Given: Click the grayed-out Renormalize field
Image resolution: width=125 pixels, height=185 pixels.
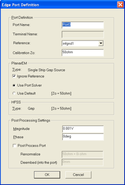Looking at the screenshot, I should click(82, 154).
